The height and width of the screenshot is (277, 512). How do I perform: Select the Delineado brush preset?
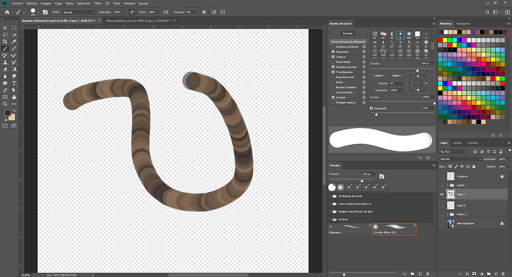coord(350,229)
